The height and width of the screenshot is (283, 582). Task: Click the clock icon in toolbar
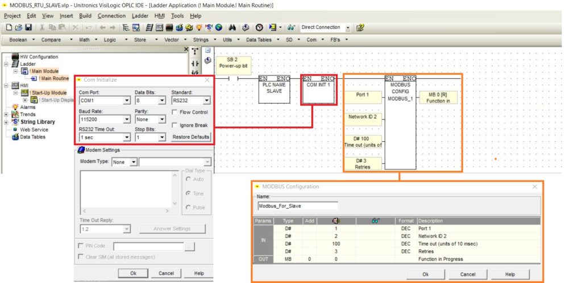[259, 27]
